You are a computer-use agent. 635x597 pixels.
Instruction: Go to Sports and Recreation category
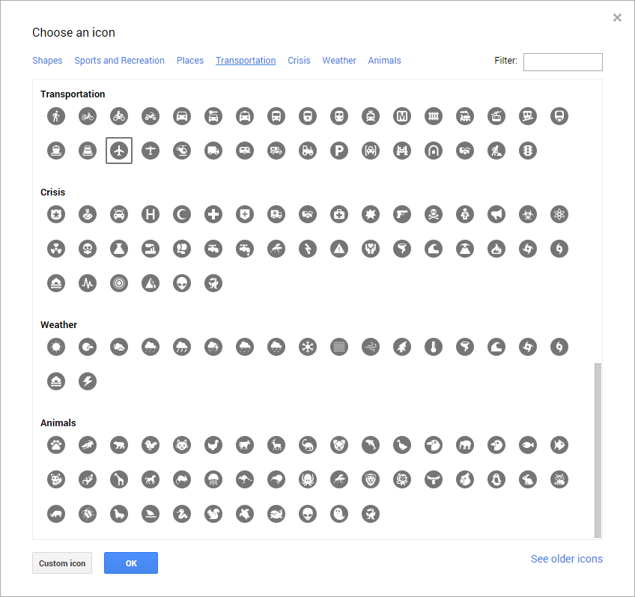point(120,61)
